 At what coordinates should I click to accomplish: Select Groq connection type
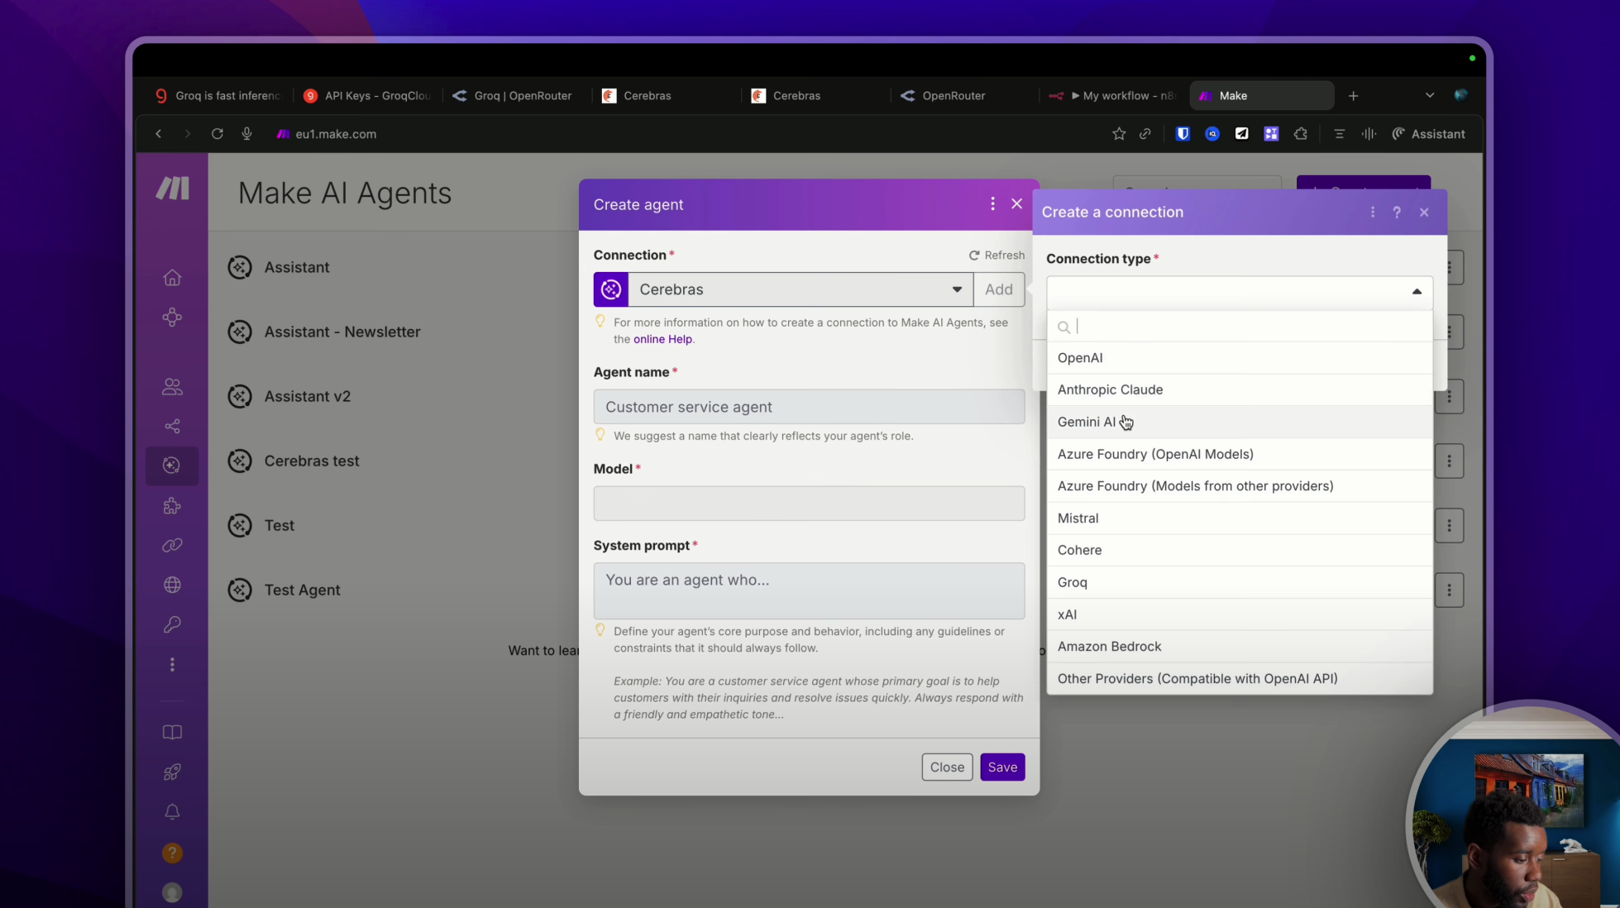tap(1239, 582)
